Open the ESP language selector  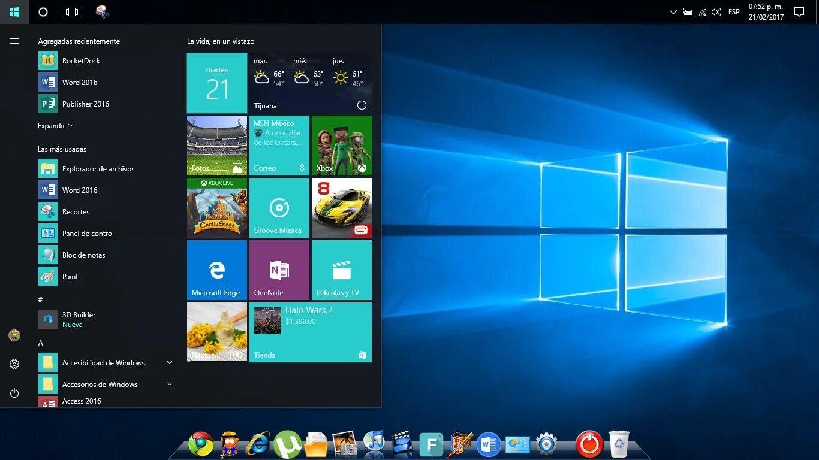click(734, 12)
